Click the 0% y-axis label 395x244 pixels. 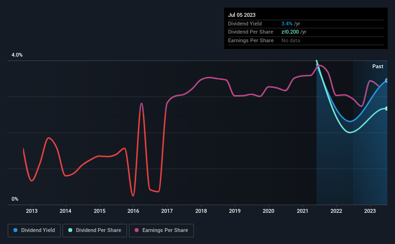click(15, 199)
